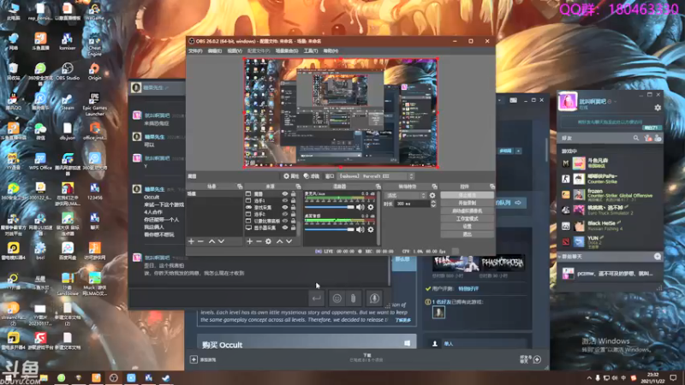Adjust mic/Aux volume slider
Screen dimensions: 685x385
click(330, 207)
